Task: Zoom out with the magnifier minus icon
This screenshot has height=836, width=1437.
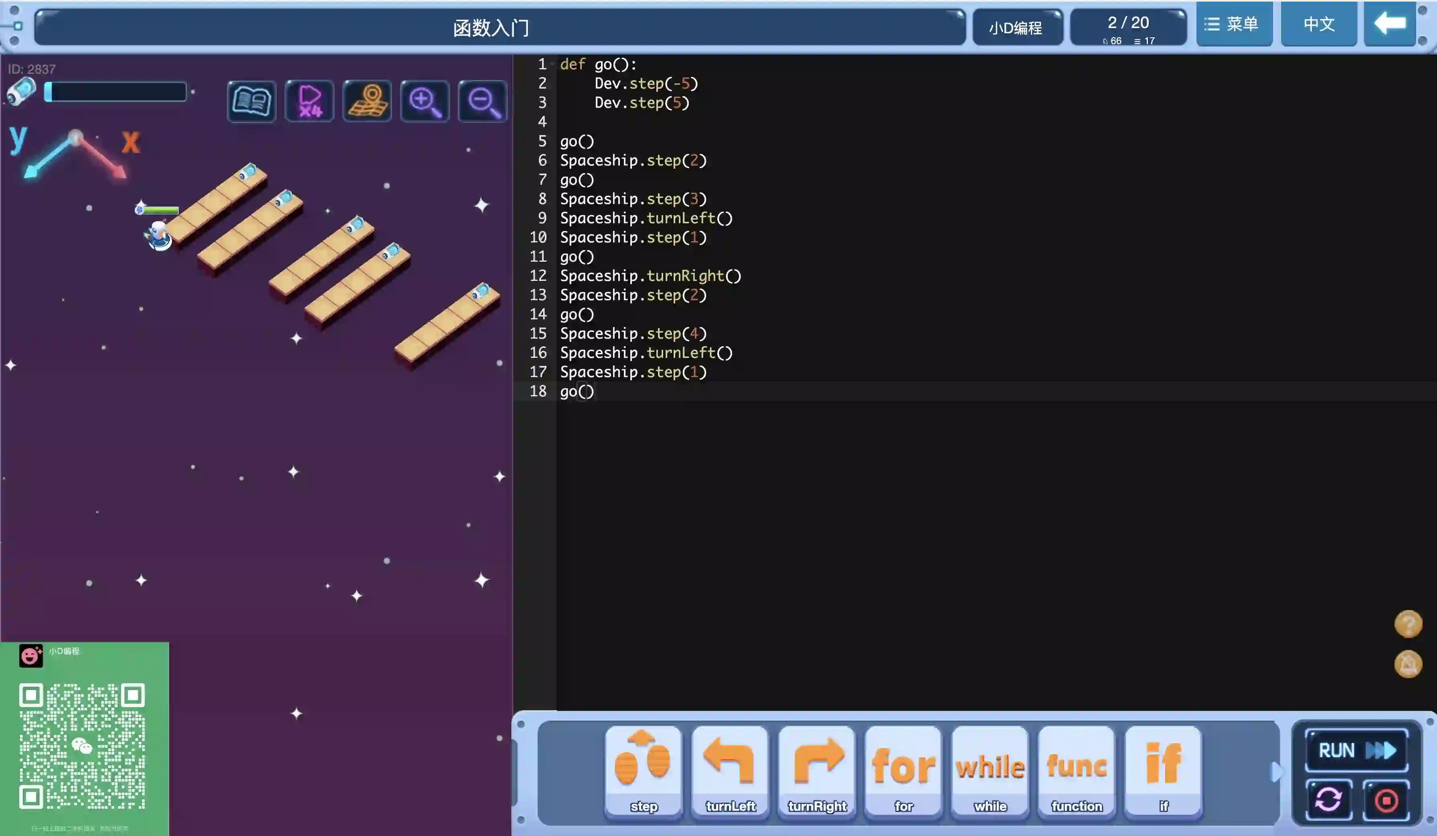Action: [x=482, y=101]
